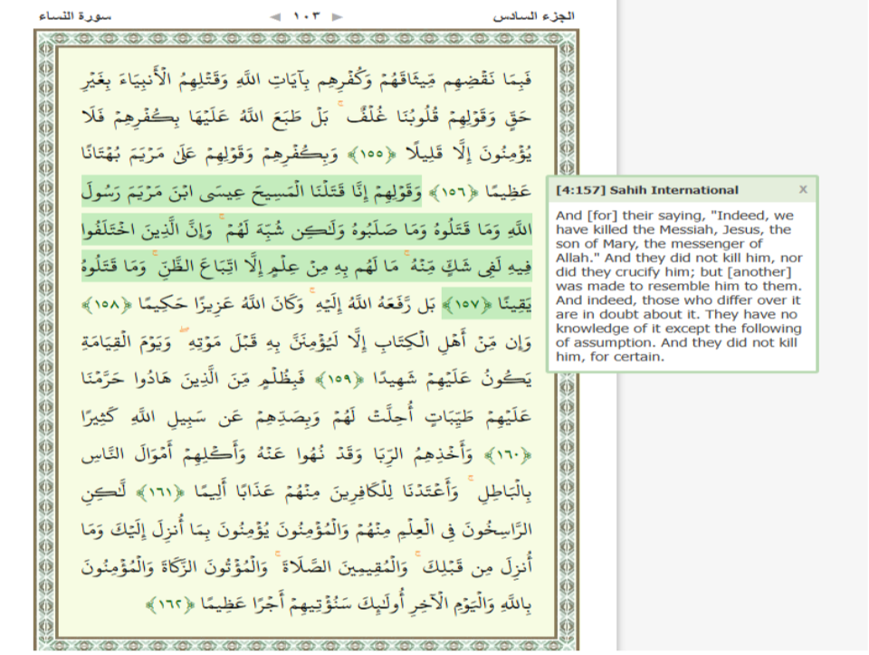Click the translation line "are in doubt about it. They have no"

point(677,315)
